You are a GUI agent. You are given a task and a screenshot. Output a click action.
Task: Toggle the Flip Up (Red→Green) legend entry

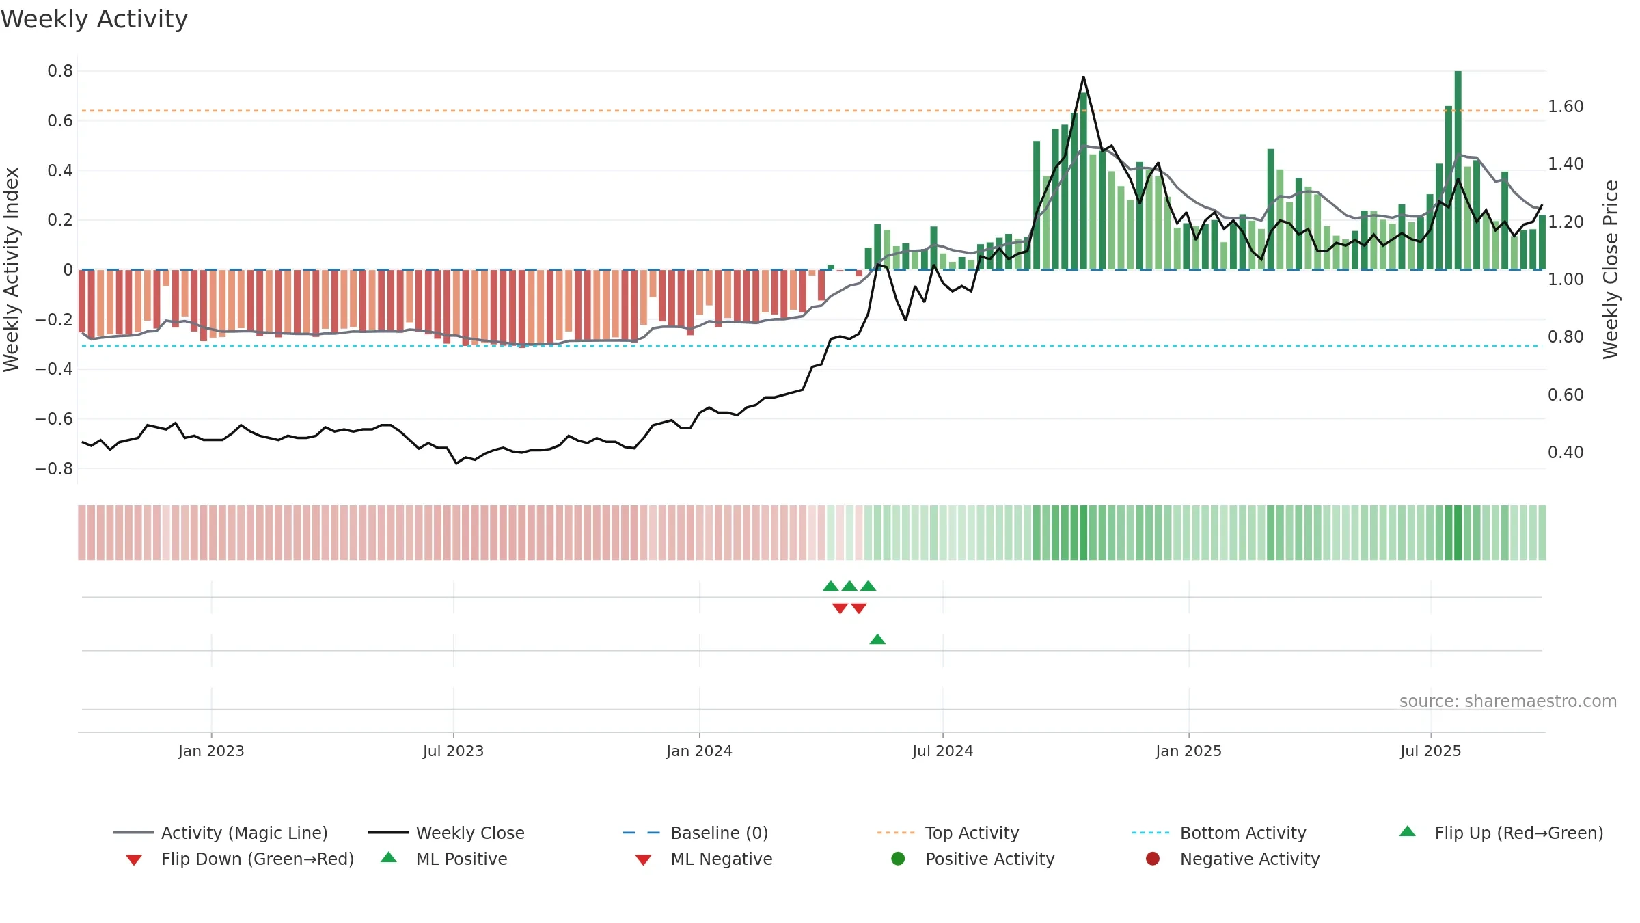1501,833
